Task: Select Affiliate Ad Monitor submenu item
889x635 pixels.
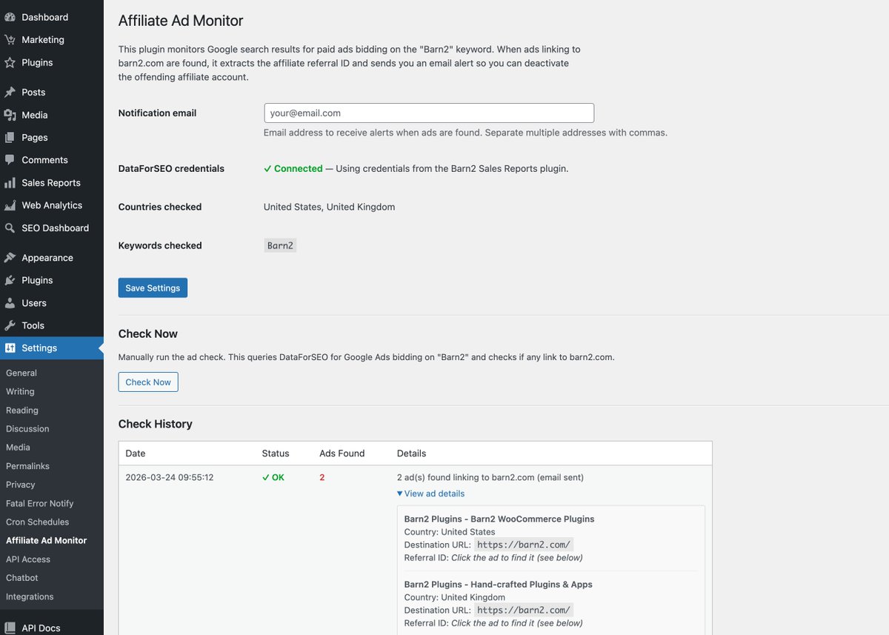Action: tap(46, 540)
